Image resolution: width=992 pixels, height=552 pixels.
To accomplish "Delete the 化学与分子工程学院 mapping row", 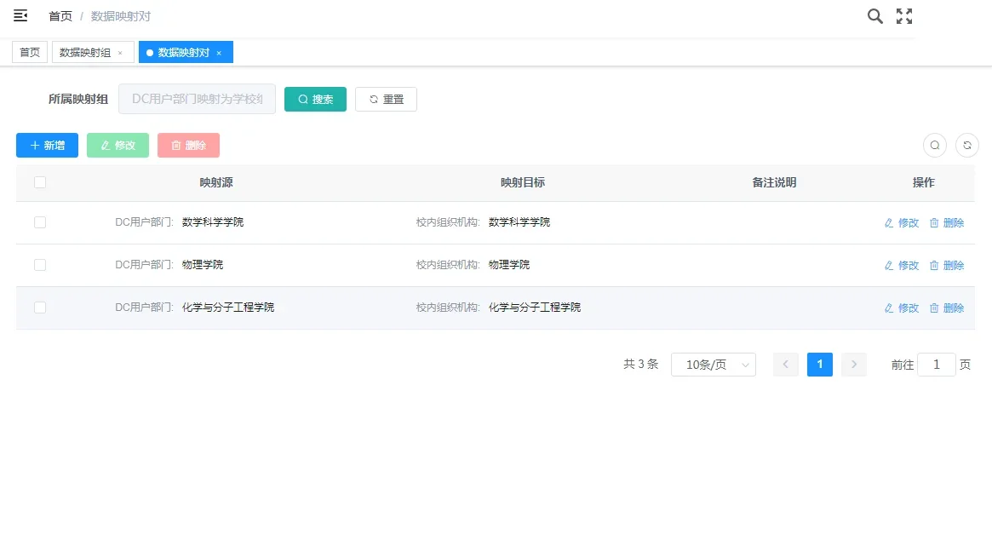I will point(947,308).
